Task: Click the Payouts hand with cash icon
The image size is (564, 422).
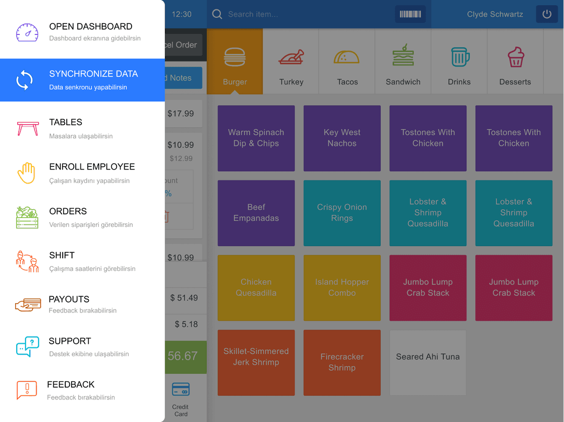Action: [28, 305]
